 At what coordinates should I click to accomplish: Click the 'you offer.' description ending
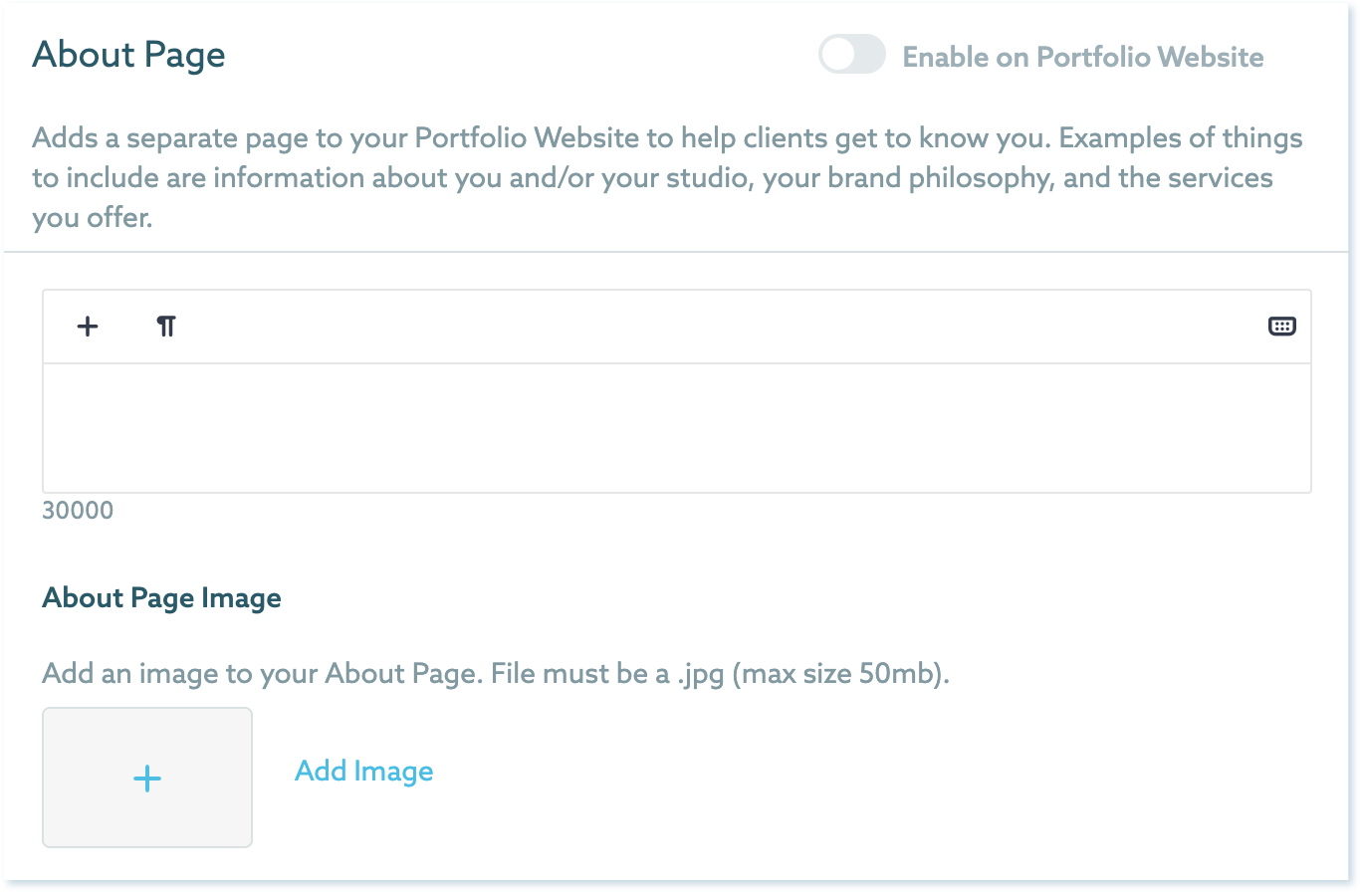[x=92, y=218]
